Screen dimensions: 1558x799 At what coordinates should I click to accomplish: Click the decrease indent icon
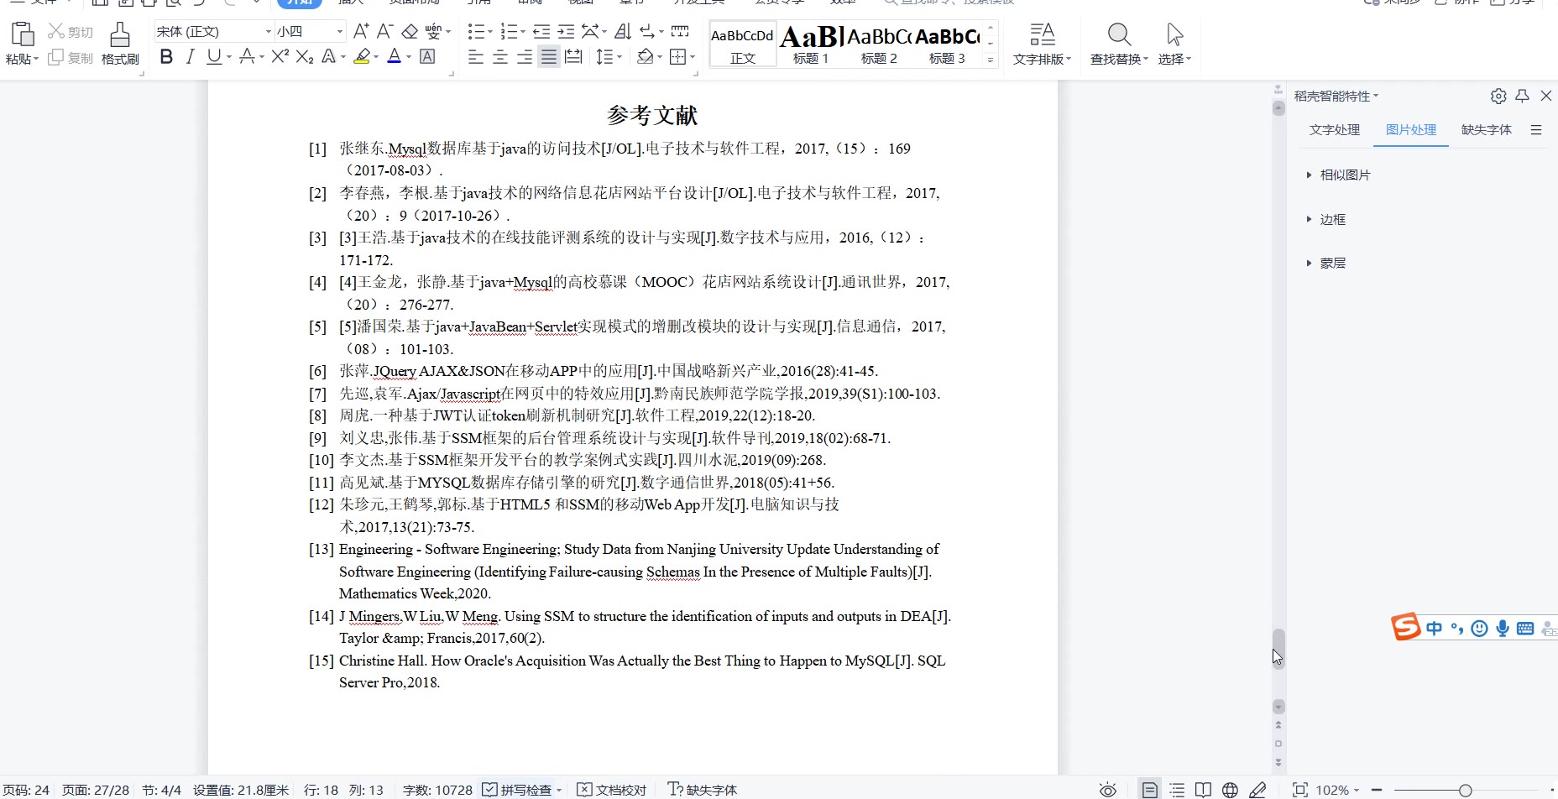(541, 32)
